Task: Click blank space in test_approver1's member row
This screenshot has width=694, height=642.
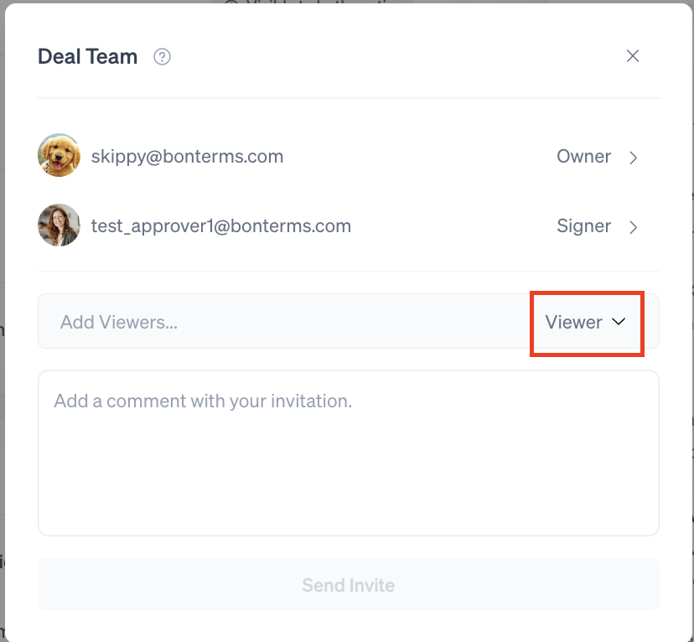Action: (x=452, y=226)
